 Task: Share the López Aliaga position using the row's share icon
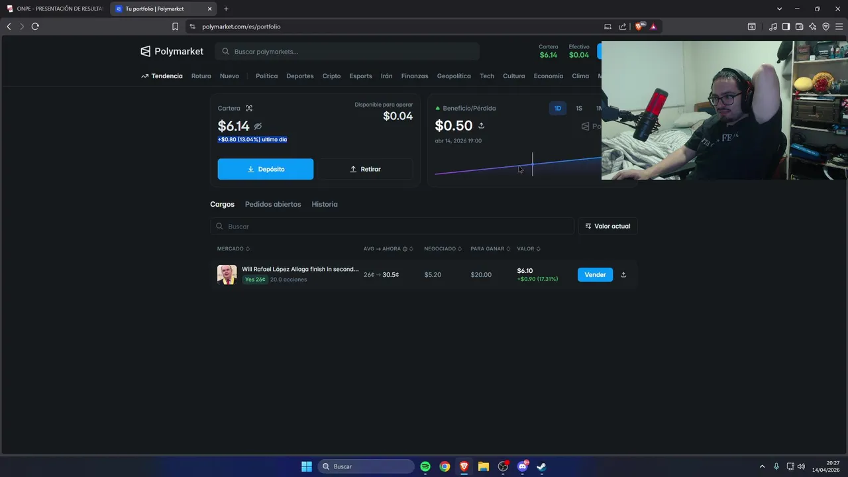[x=623, y=274]
